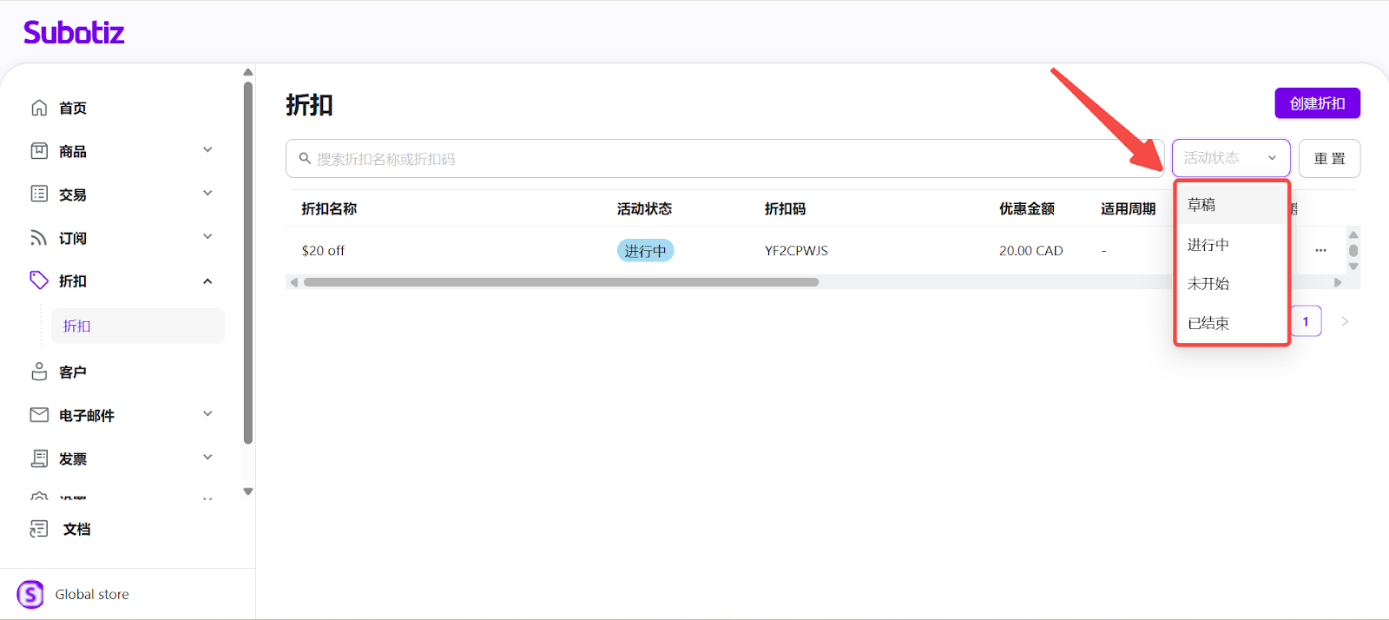Click the transactions (交易) list icon
The image size is (1389, 620).
pos(39,194)
